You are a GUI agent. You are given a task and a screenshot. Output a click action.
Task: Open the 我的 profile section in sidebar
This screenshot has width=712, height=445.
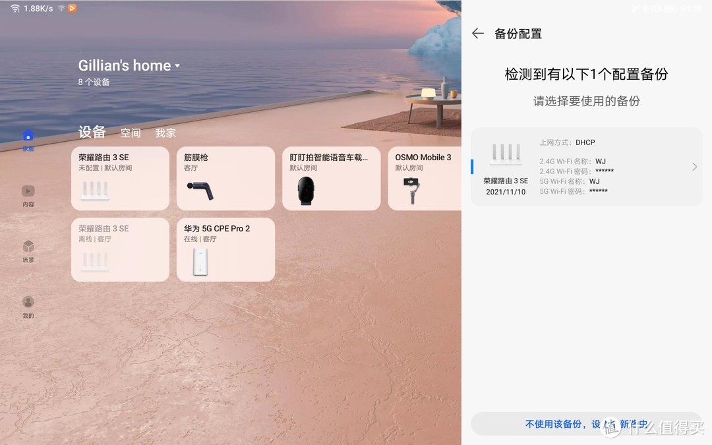pyautogui.click(x=28, y=307)
